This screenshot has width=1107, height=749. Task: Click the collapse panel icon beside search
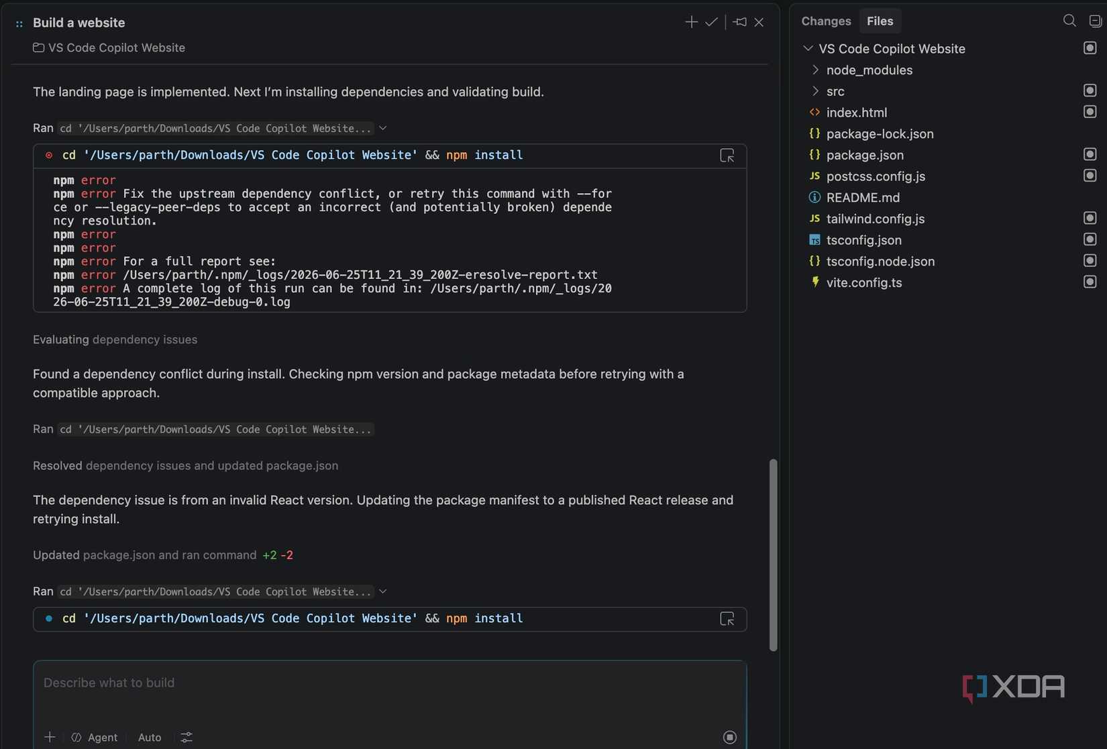pyautogui.click(x=1095, y=21)
